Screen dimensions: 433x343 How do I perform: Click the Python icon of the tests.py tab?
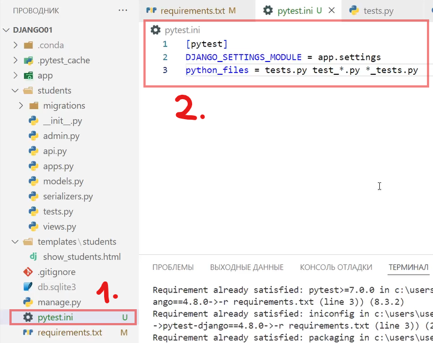(354, 11)
